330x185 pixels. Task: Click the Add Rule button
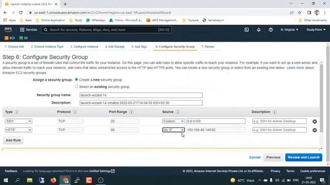pyautogui.click(x=13, y=140)
